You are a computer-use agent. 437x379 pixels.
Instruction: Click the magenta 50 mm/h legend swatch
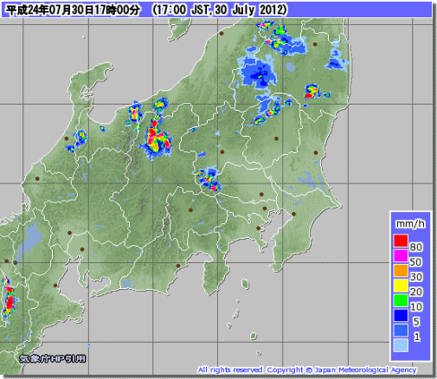(x=401, y=255)
